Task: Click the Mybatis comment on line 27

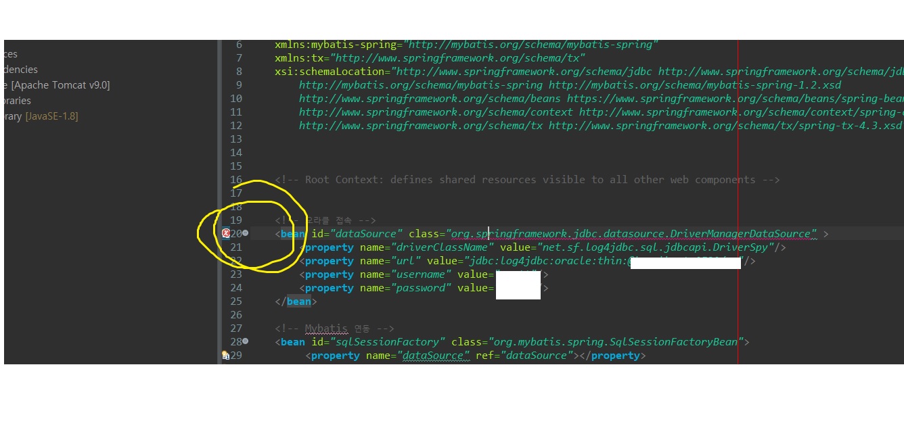Action: (334, 328)
